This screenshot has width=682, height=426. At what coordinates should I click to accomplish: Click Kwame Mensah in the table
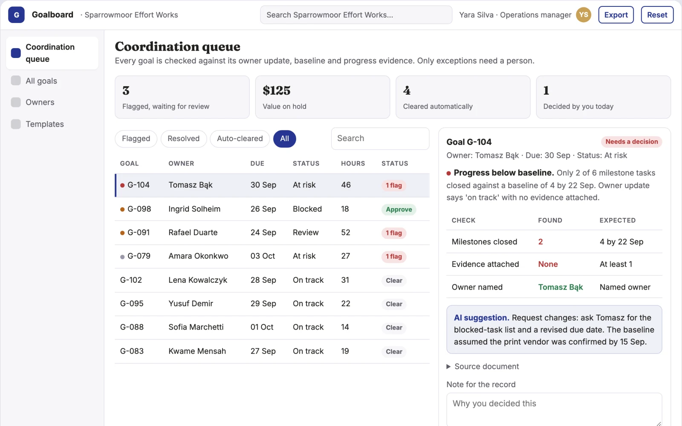pyautogui.click(x=197, y=351)
